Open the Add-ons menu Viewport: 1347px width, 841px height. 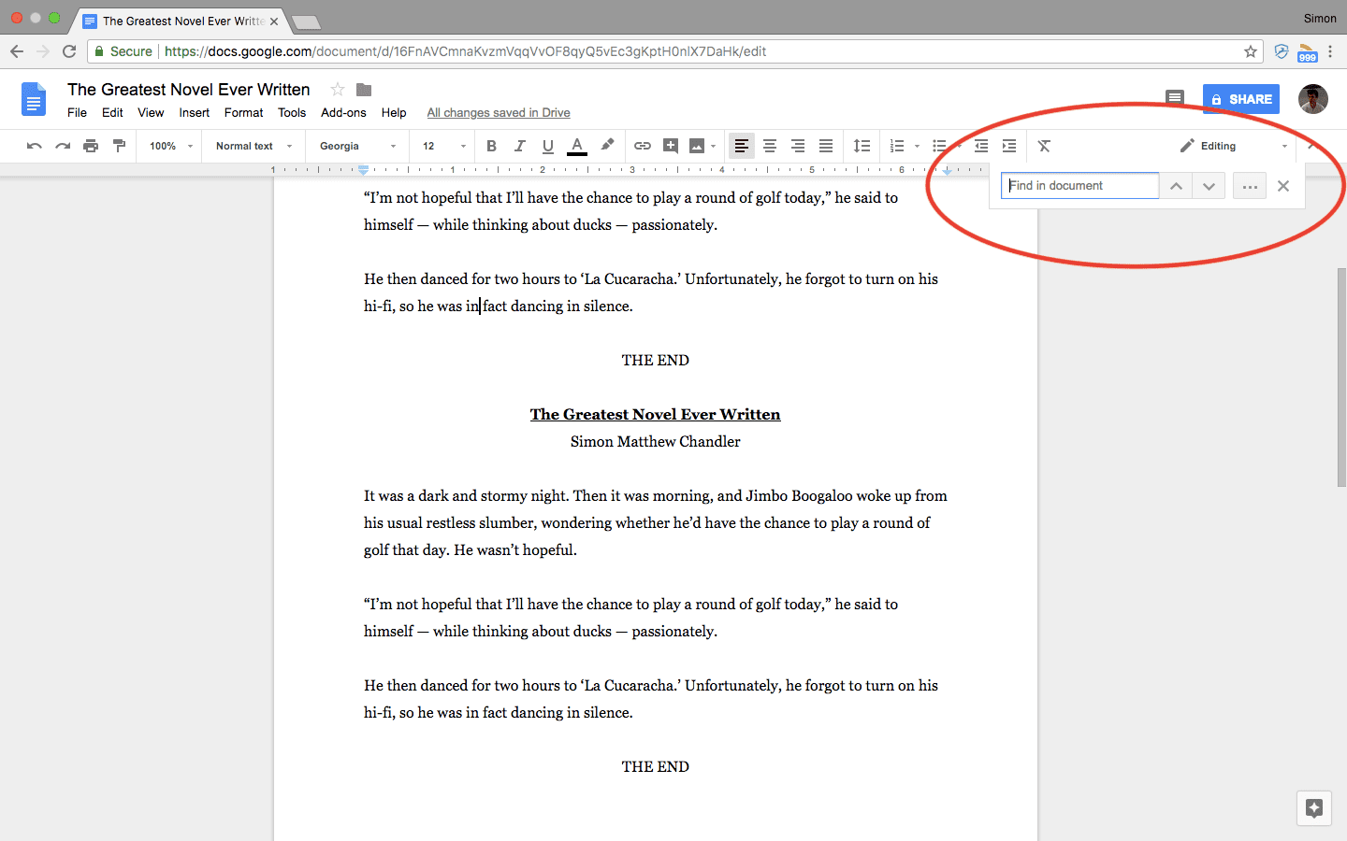click(x=343, y=112)
